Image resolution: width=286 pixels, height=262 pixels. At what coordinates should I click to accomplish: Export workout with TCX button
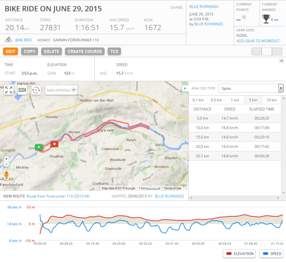coord(114,51)
